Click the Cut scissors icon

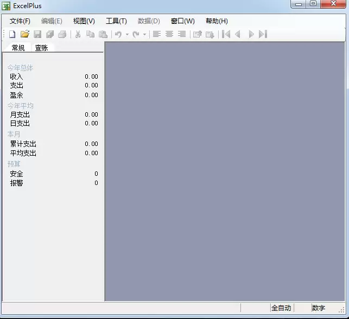point(78,34)
